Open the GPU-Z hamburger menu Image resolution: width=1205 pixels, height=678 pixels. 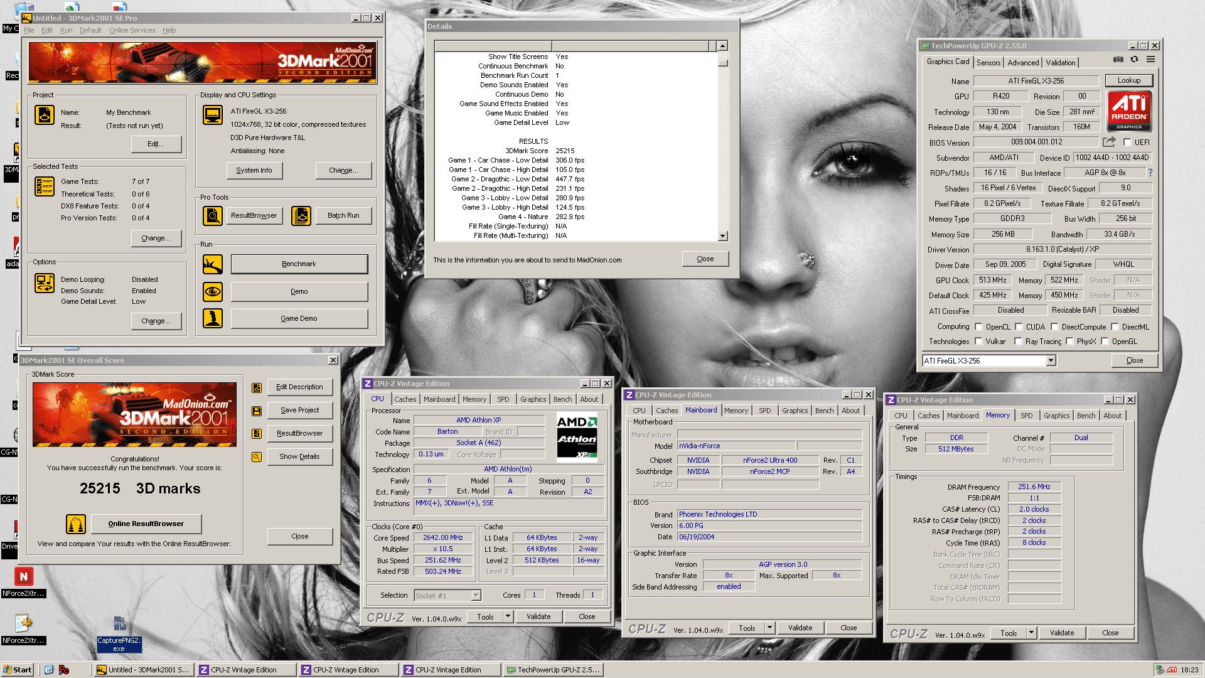1151,59
